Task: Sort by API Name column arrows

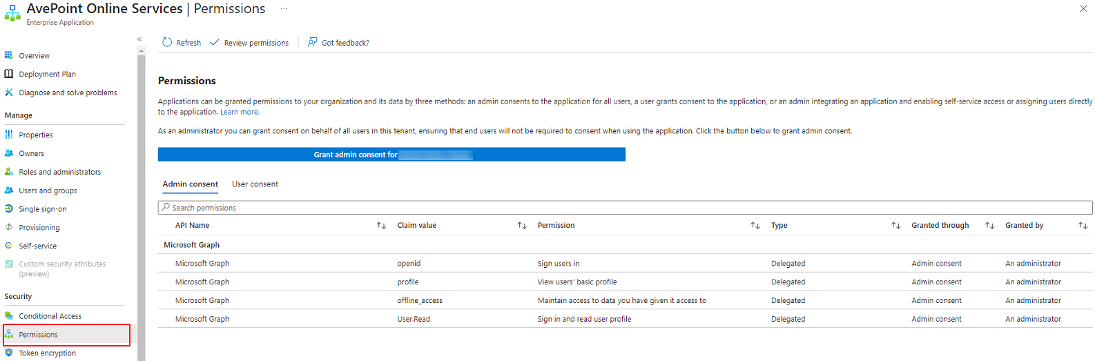Action: (381, 226)
